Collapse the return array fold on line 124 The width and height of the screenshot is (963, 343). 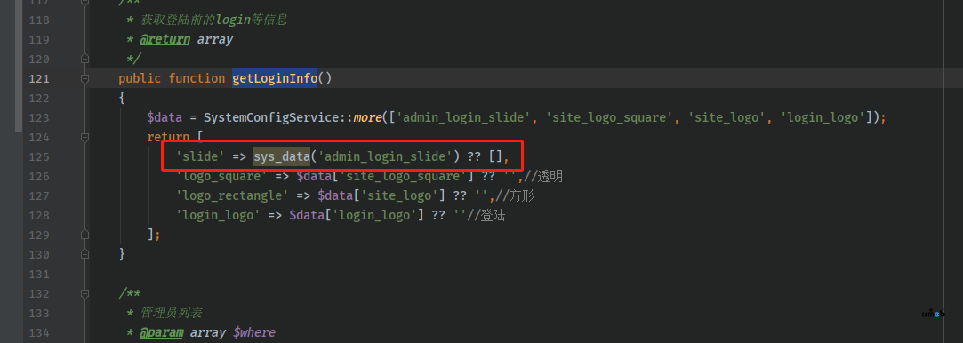(x=84, y=137)
